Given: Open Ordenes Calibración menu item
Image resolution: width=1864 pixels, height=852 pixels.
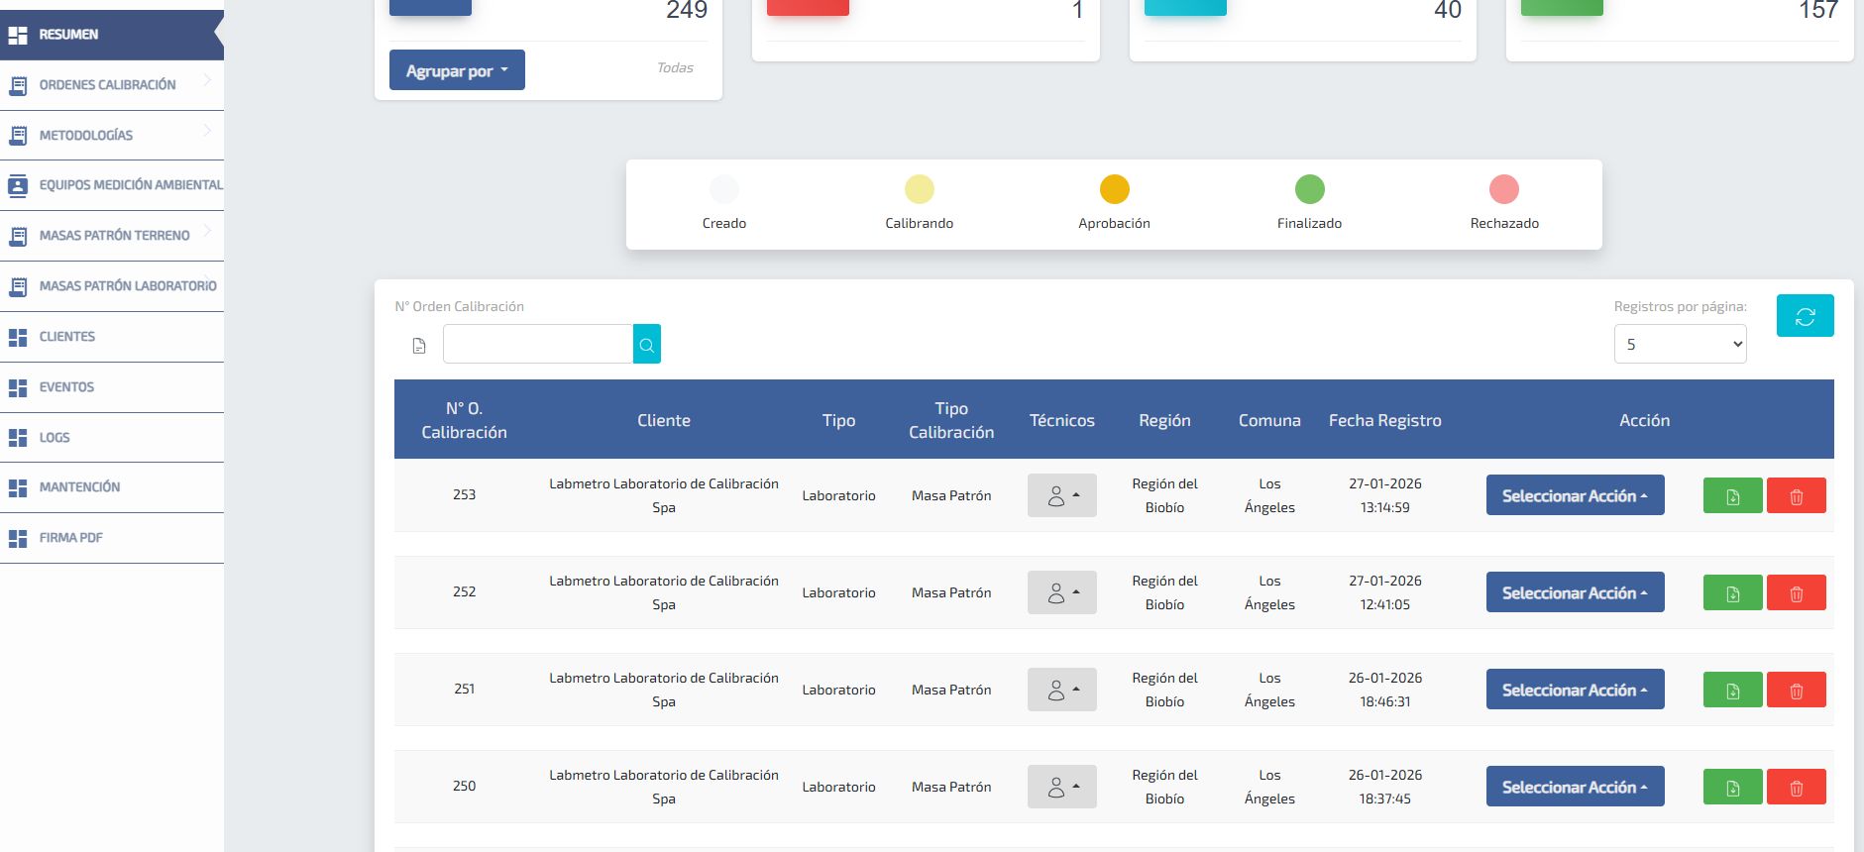Looking at the screenshot, I should (x=112, y=85).
